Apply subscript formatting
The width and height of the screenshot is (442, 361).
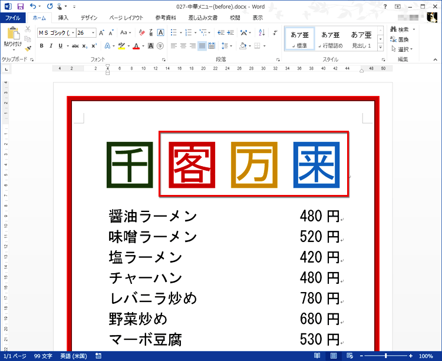tap(84, 46)
